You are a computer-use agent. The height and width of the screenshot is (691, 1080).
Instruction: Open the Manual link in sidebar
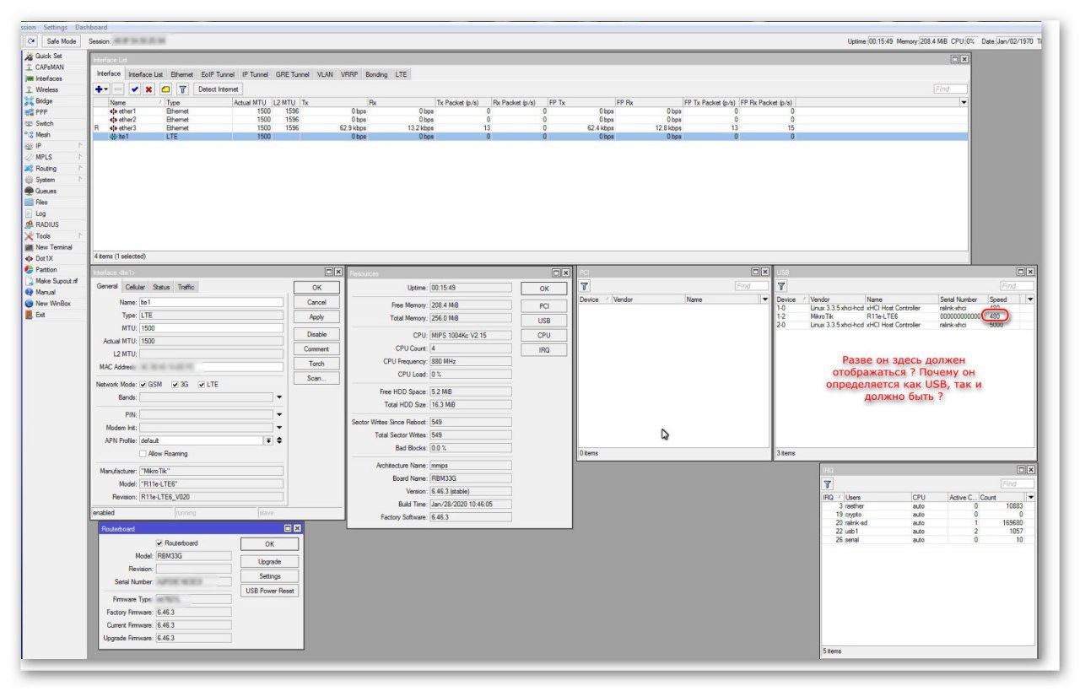(x=45, y=292)
